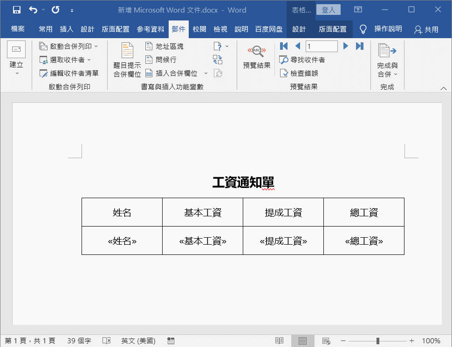Select the 郵件 tab
Screen dimensions: 452x347
click(178, 29)
